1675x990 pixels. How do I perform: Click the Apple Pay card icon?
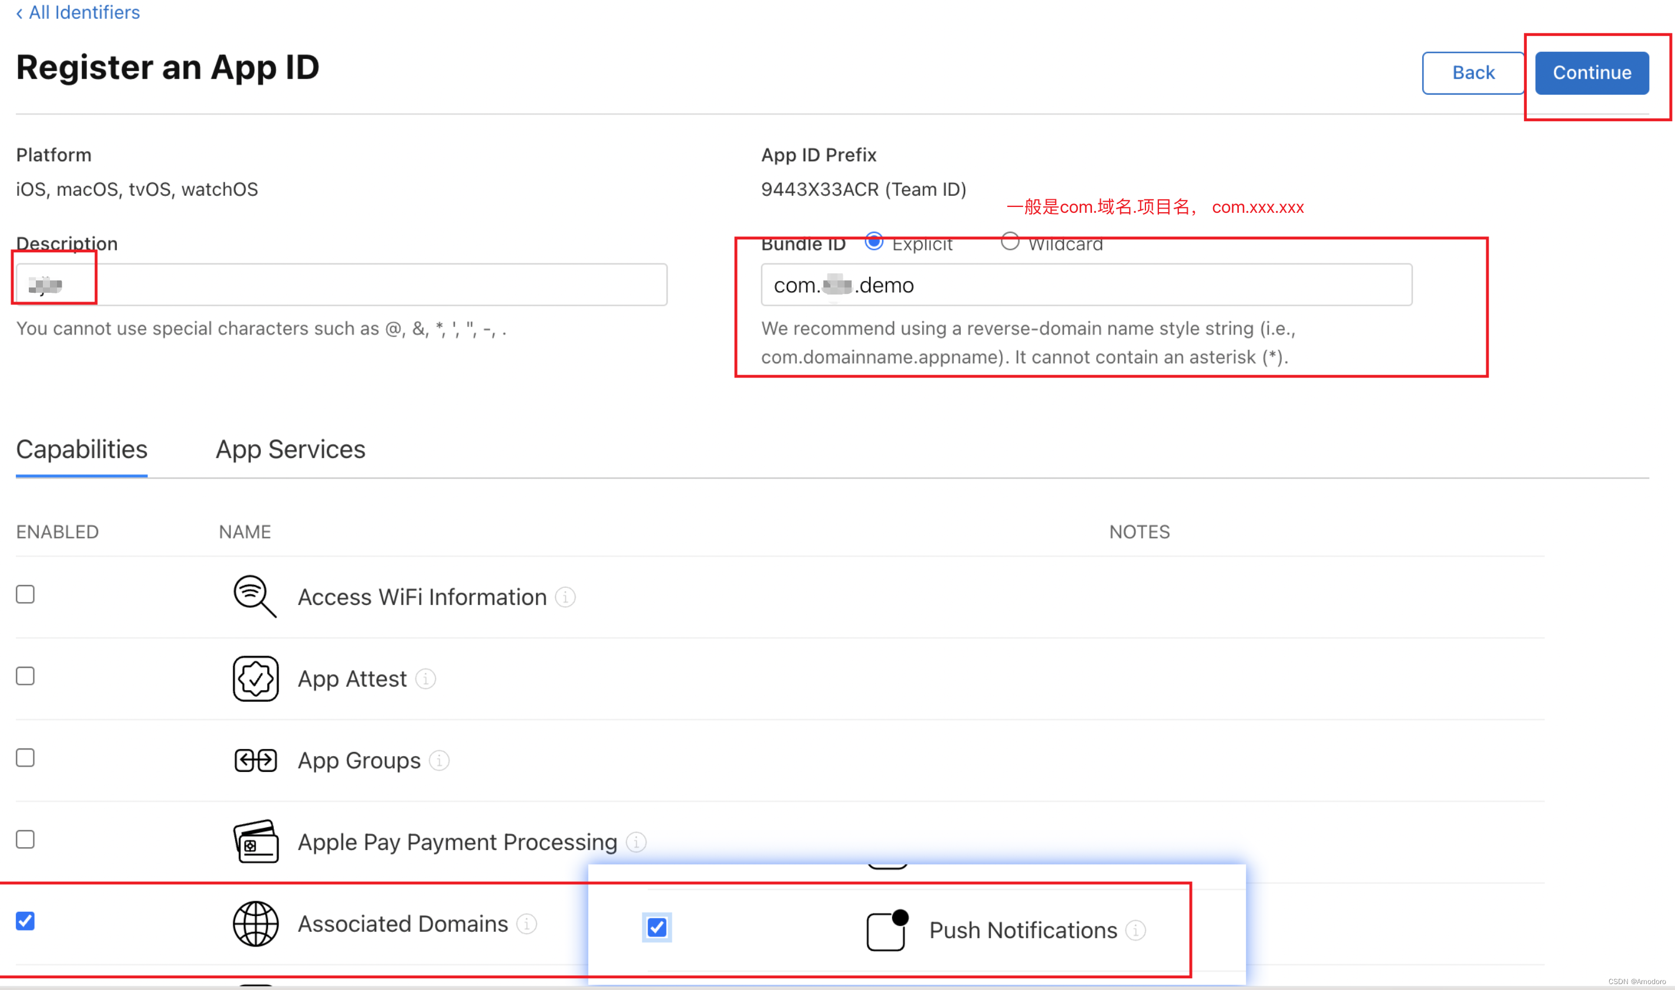(x=256, y=841)
